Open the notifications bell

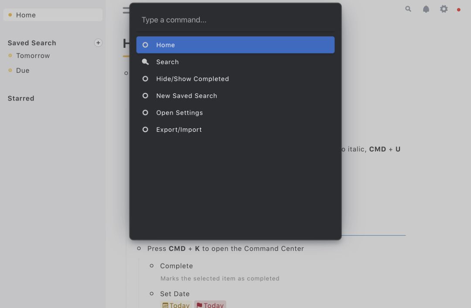(x=426, y=9)
